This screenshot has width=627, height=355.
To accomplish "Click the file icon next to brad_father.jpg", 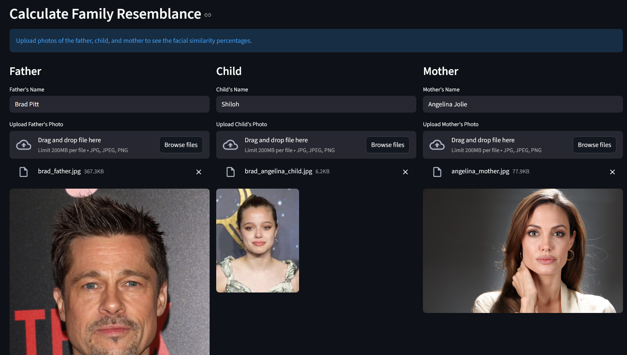I will click(x=23, y=172).
